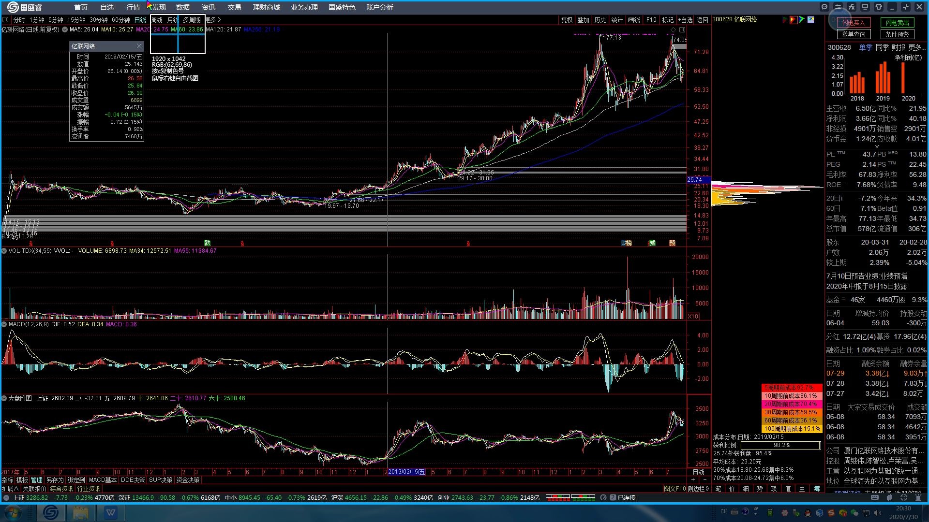Expand the main chart indicator dropdown next to 亿联网络(日线前复权)
This screenshot has width=929, height=522.
65,29
